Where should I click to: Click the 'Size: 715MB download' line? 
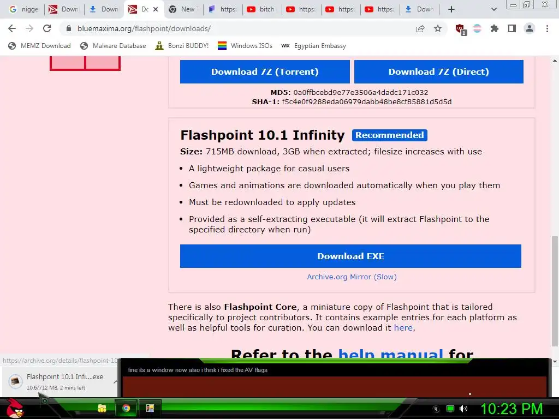(331, 152)
